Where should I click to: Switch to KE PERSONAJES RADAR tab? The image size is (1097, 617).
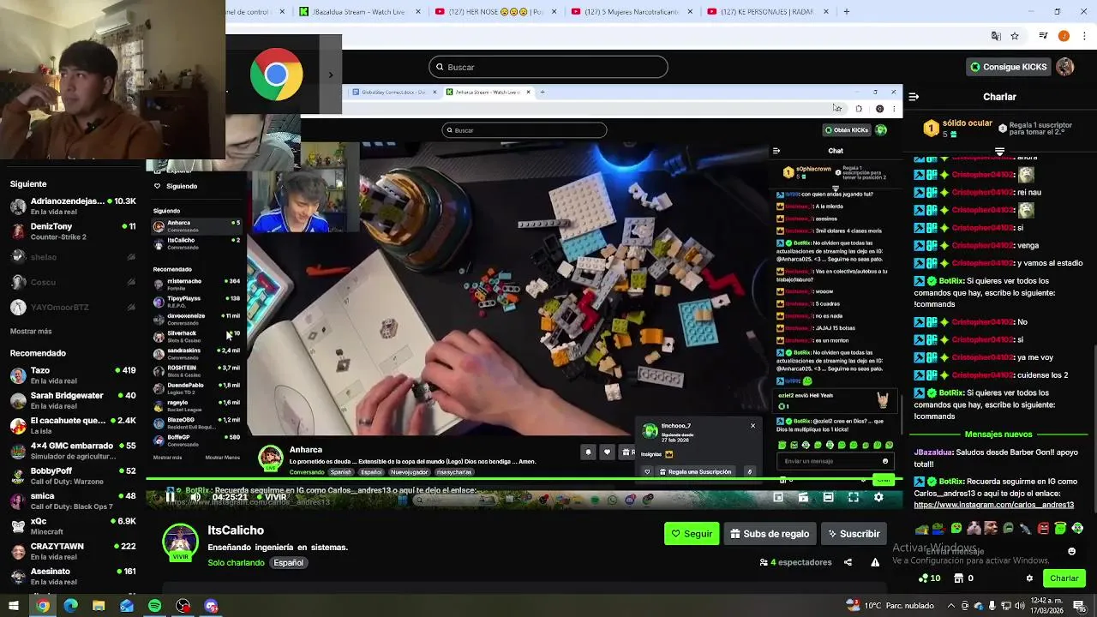[x=767, y=12]
